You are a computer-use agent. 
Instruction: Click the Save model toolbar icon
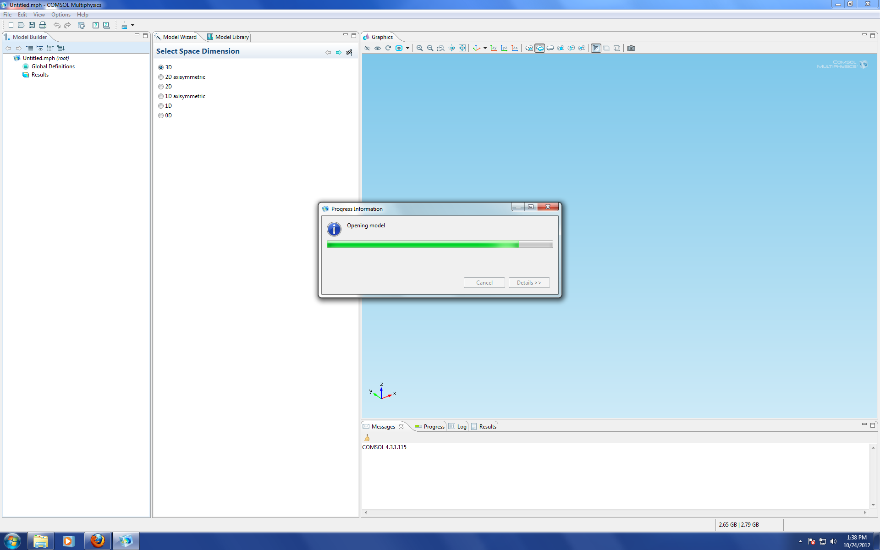[x=32, y=25]
